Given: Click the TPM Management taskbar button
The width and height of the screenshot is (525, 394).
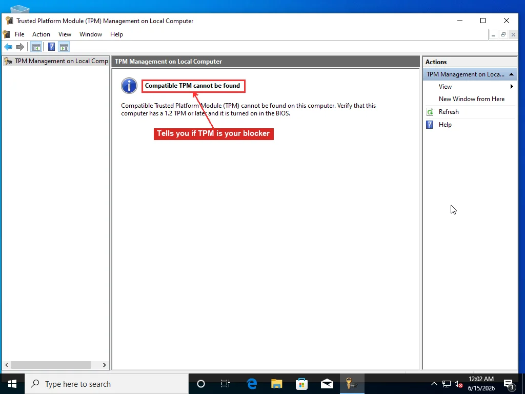Looking at the screenshot, I should pyautogui.click(x=352, y=384).
